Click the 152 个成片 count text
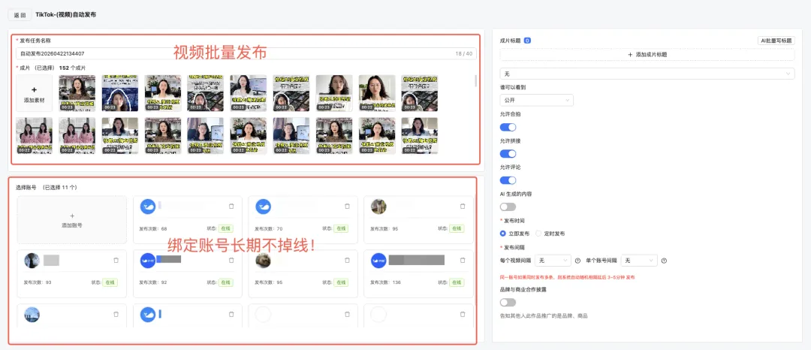The image size is (811, 350). coord(72,68)
